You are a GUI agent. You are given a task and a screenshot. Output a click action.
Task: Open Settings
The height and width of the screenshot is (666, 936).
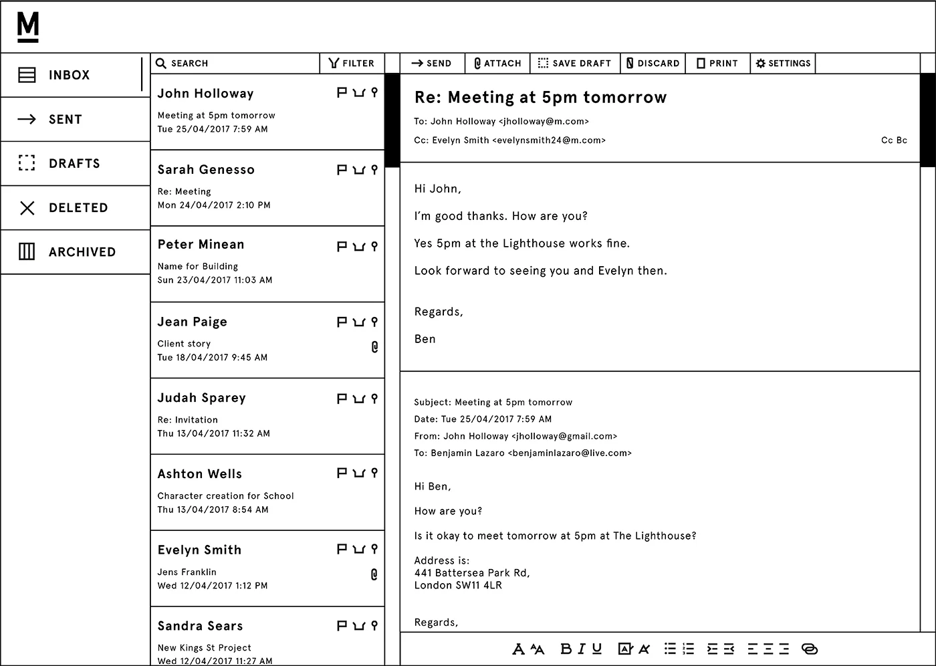(x=783, y=64)
